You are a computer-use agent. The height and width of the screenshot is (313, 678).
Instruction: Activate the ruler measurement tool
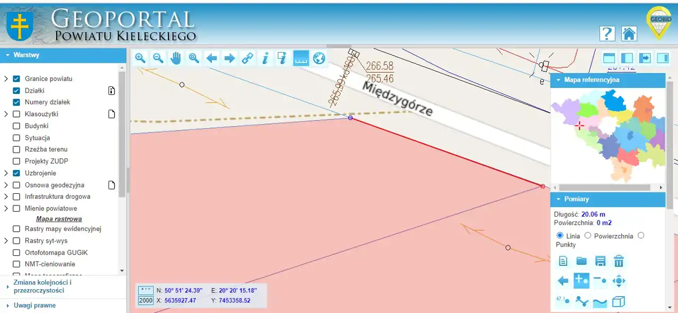(301, 58)
